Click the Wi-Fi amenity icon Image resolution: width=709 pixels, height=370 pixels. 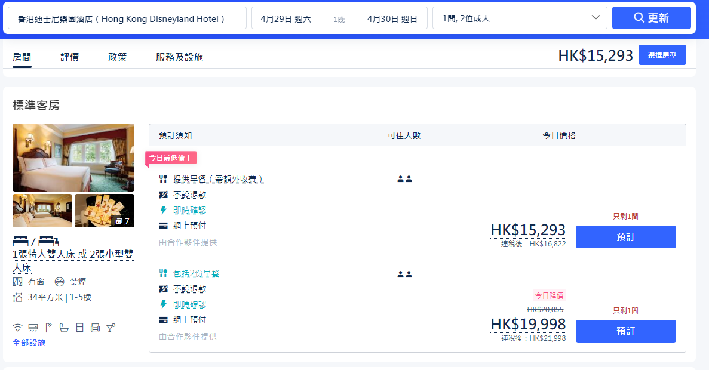point(17,328)
